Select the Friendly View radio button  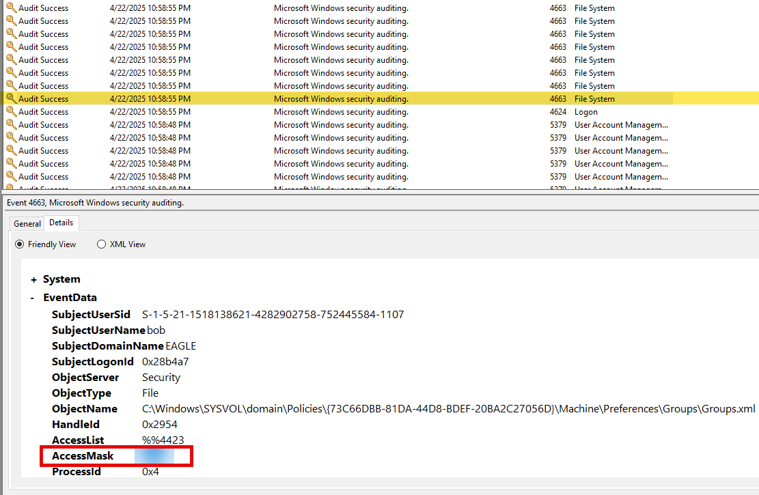(x=20, y=244)
